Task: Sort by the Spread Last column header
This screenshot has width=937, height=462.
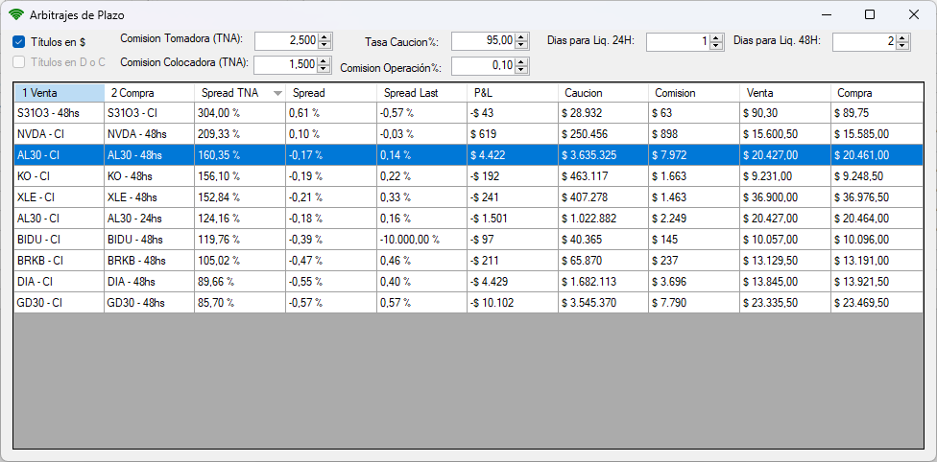Action: (x=421, y=93)
